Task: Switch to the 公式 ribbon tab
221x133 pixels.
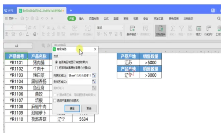Action: [x=106, y=18]
